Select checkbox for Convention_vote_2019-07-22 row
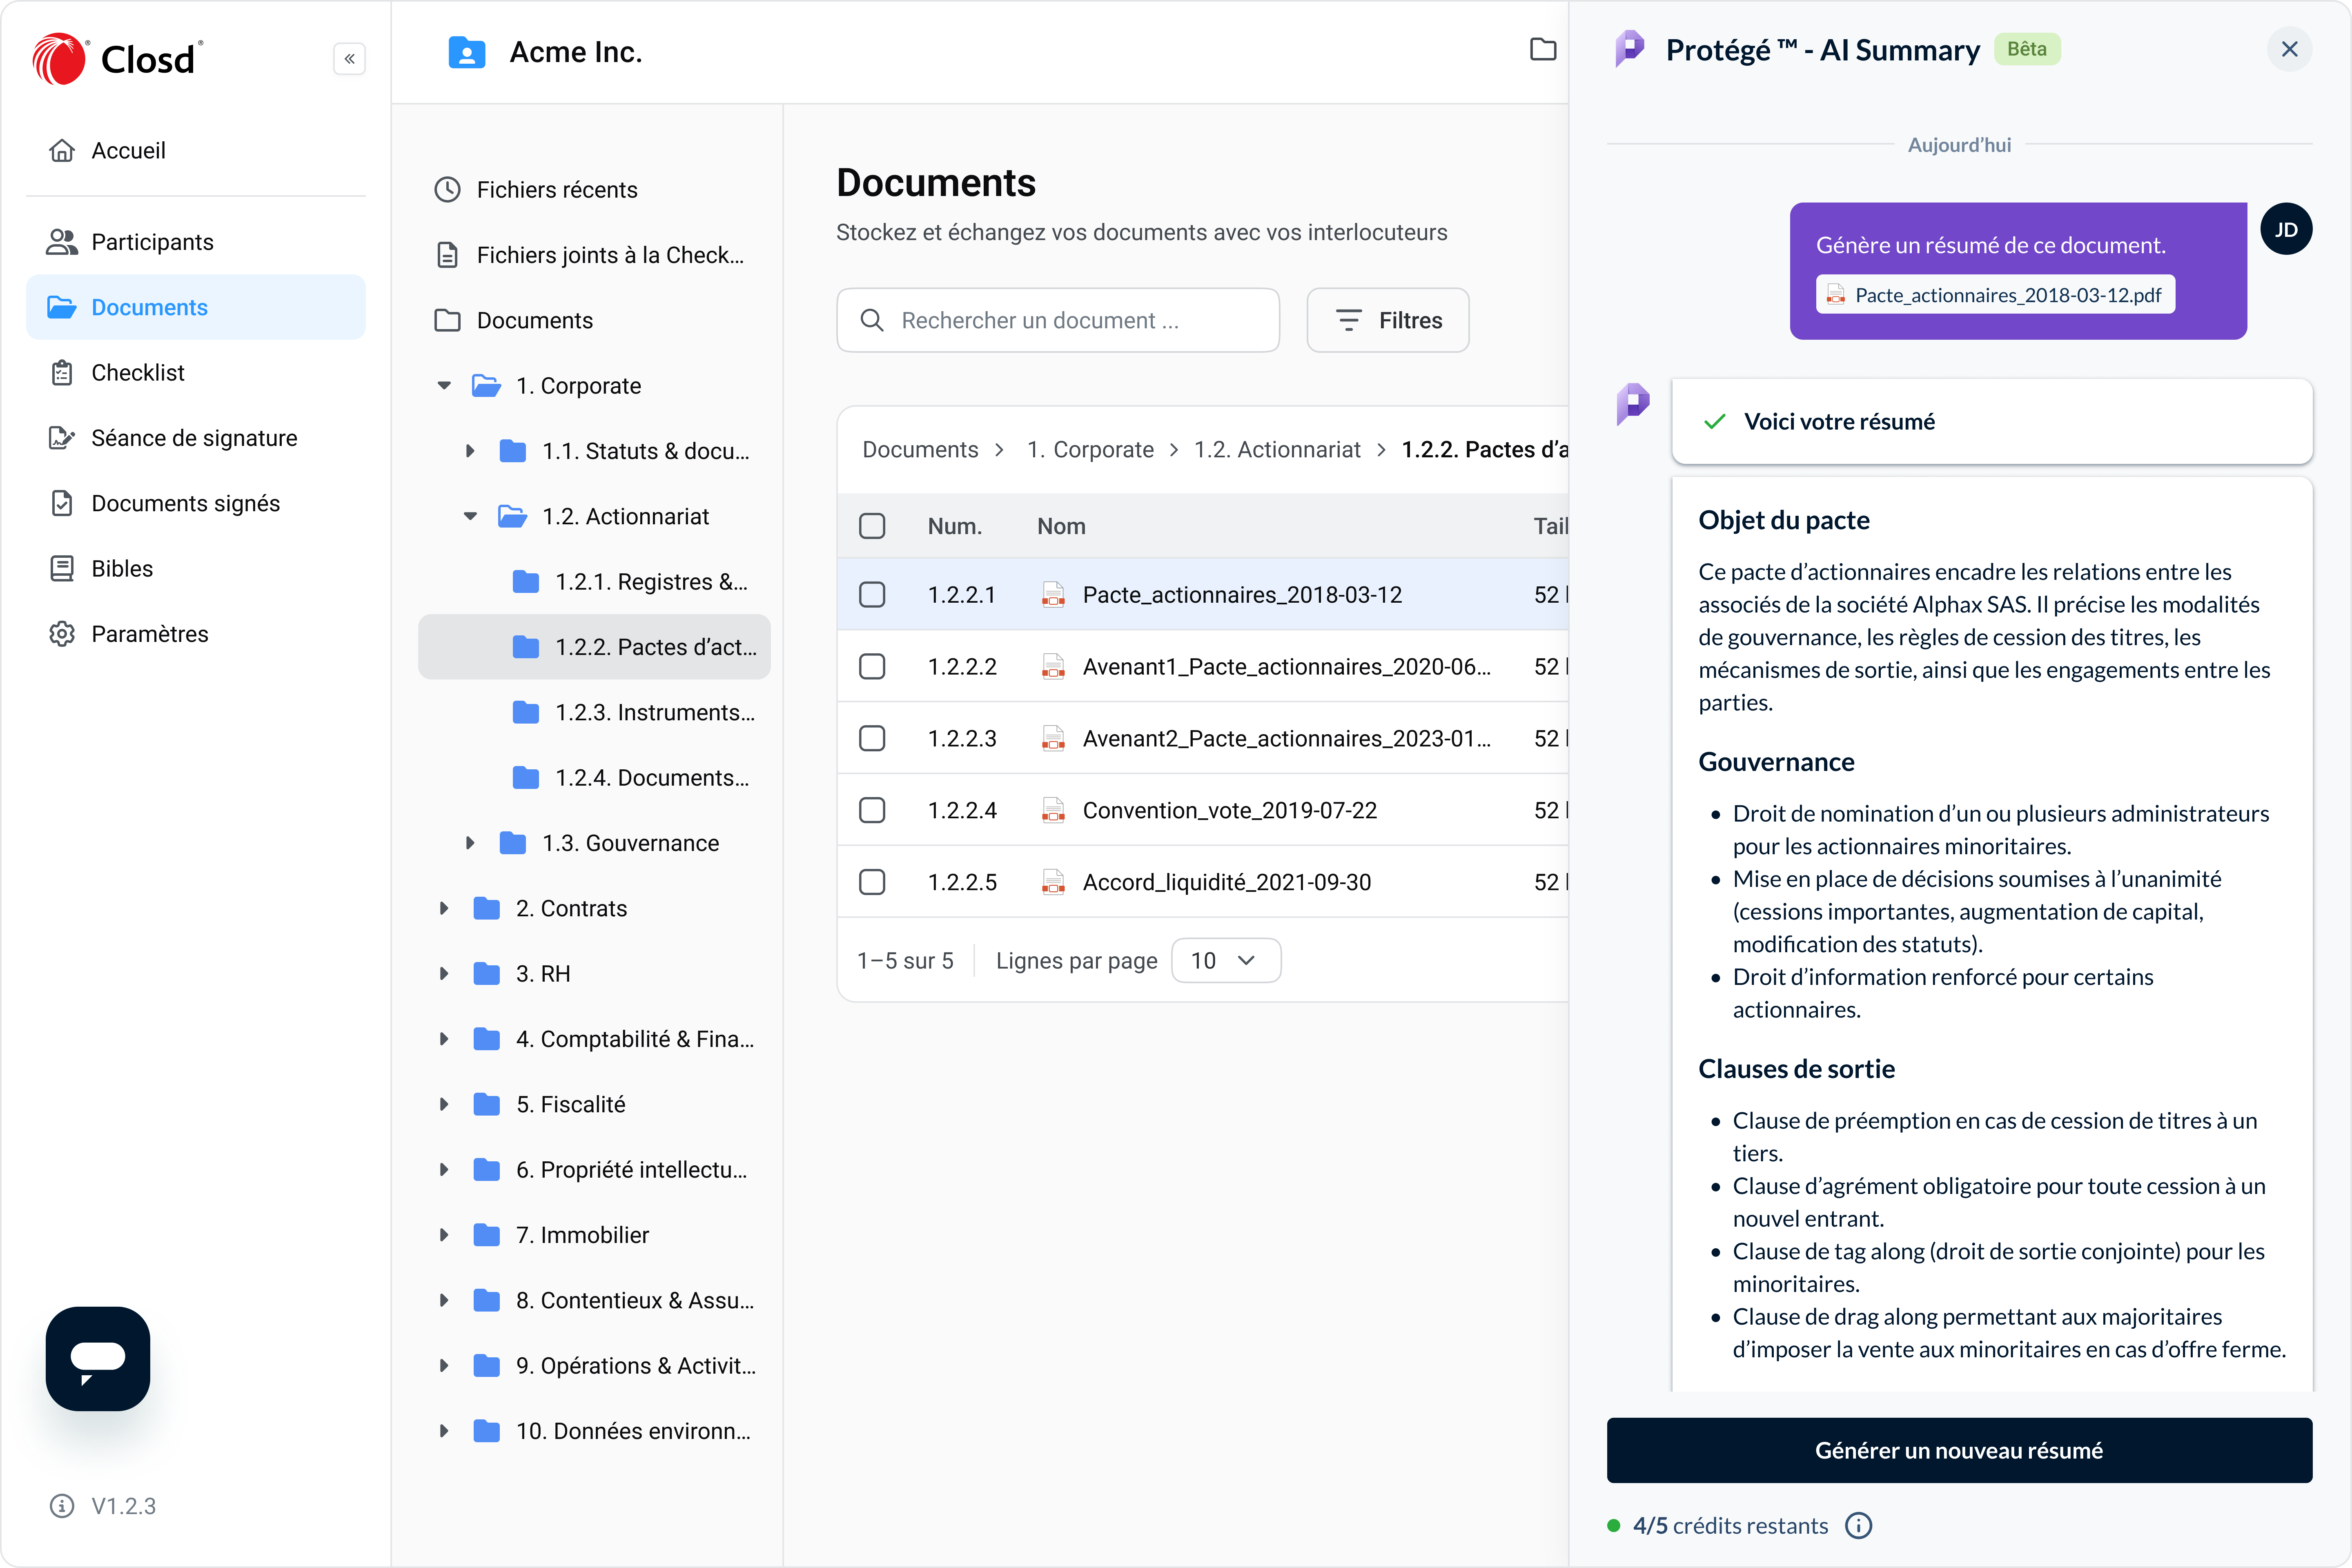The height and width of the screenshot is (1568, 2352). [872, 810]
